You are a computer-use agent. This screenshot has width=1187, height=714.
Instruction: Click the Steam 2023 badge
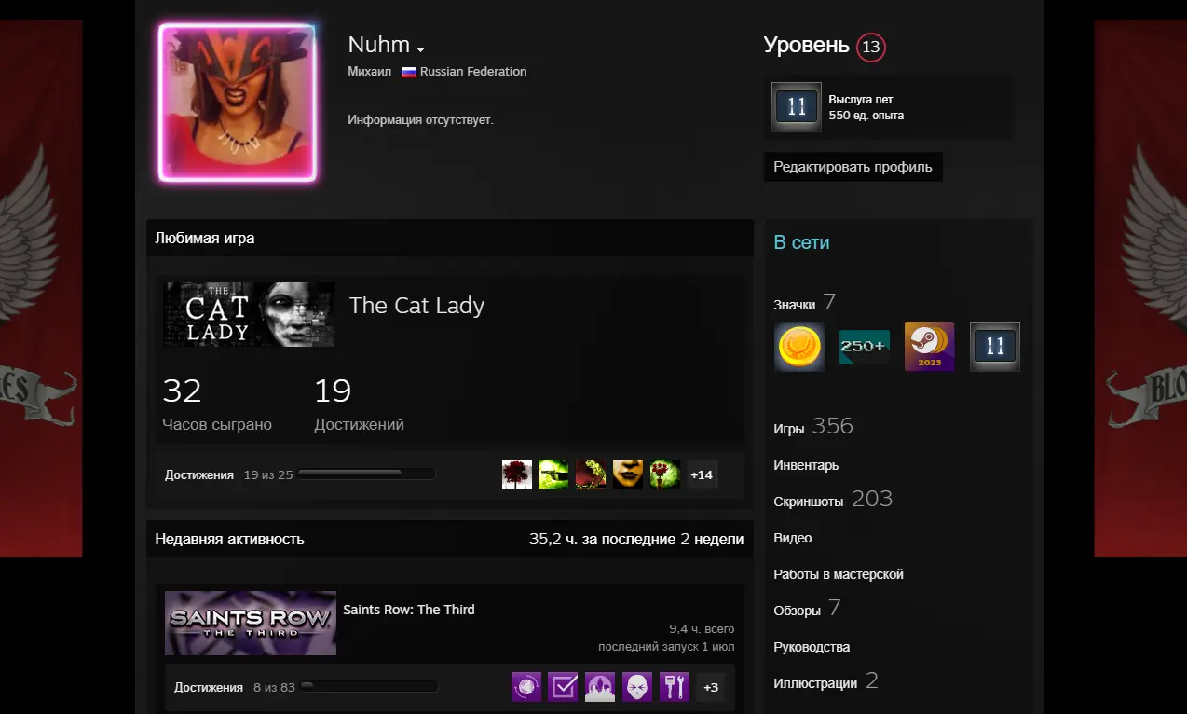(930, 347)
